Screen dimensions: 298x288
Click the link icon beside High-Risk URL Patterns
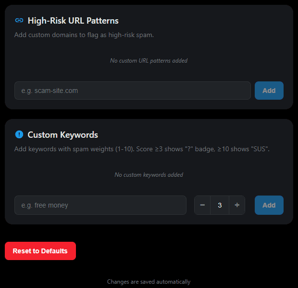tap(19, 21)
